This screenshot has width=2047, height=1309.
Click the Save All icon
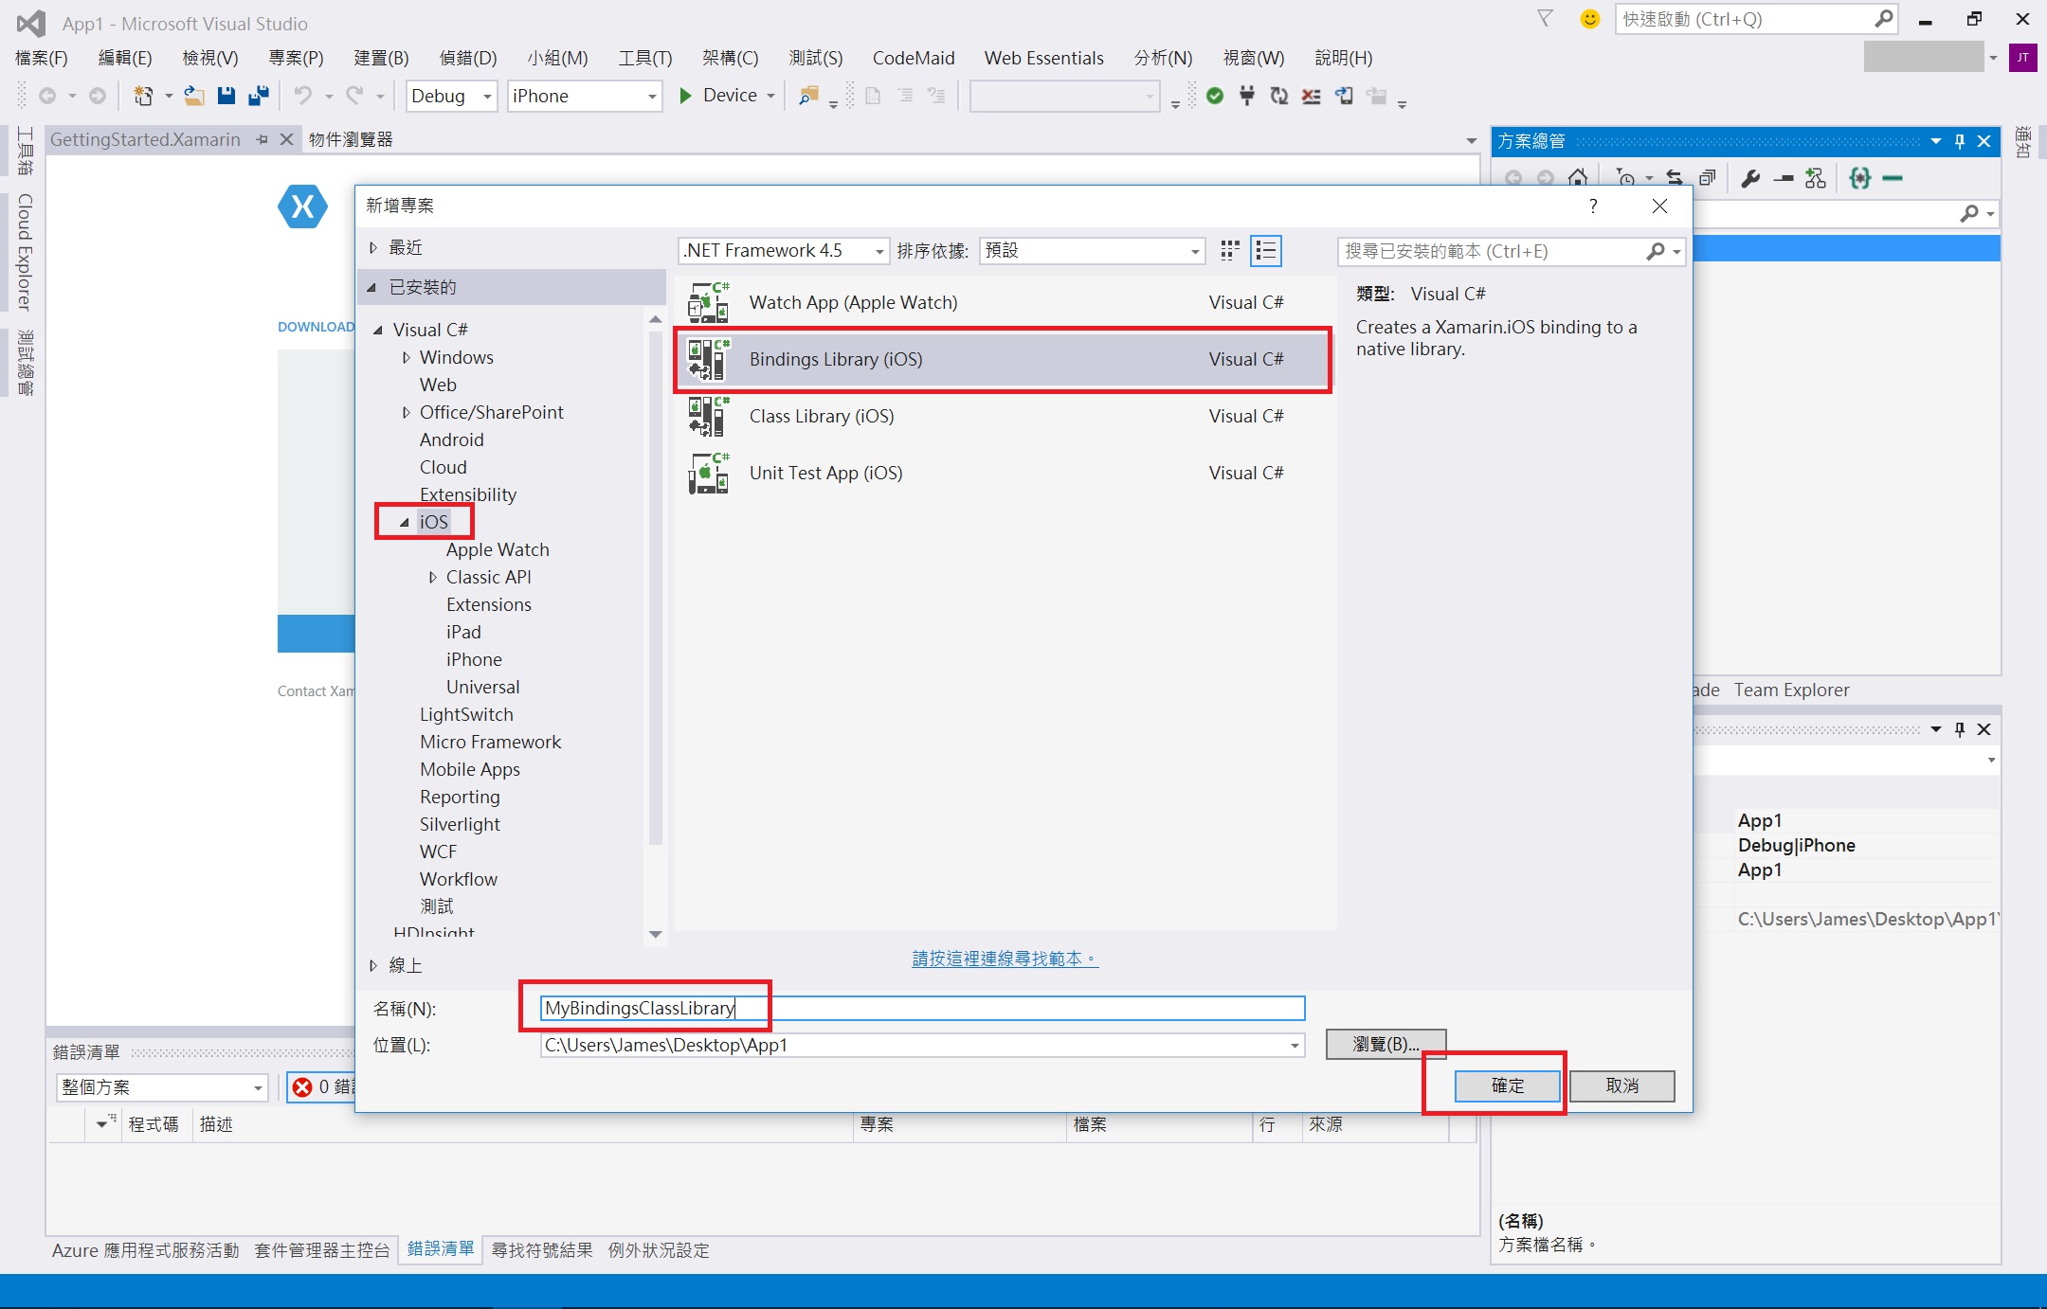pyautogui.click(x=258, y=96)
